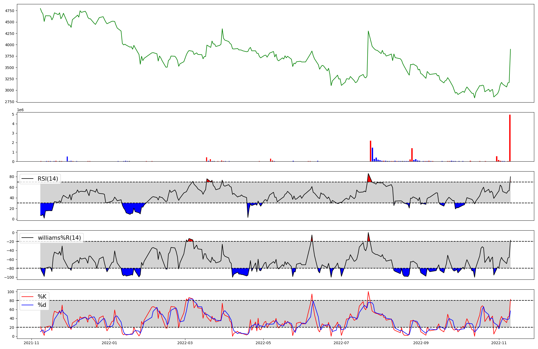Click the 100 tick on stochastic axis

click(x=11, y=292)
